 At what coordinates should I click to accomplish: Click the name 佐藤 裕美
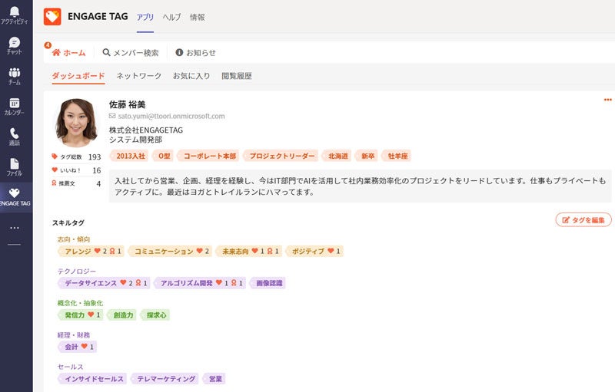[127, 104]
